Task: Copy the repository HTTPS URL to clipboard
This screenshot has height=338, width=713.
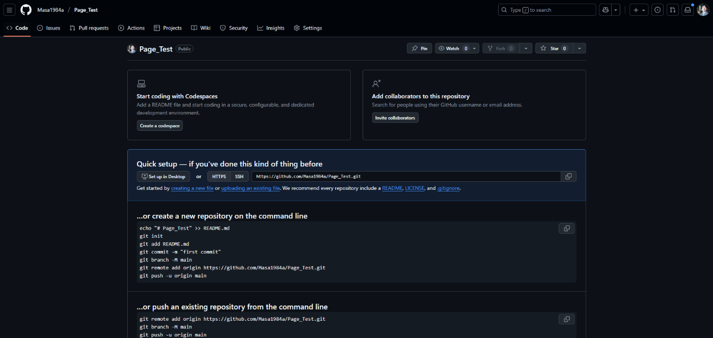Action: point(568,176)
